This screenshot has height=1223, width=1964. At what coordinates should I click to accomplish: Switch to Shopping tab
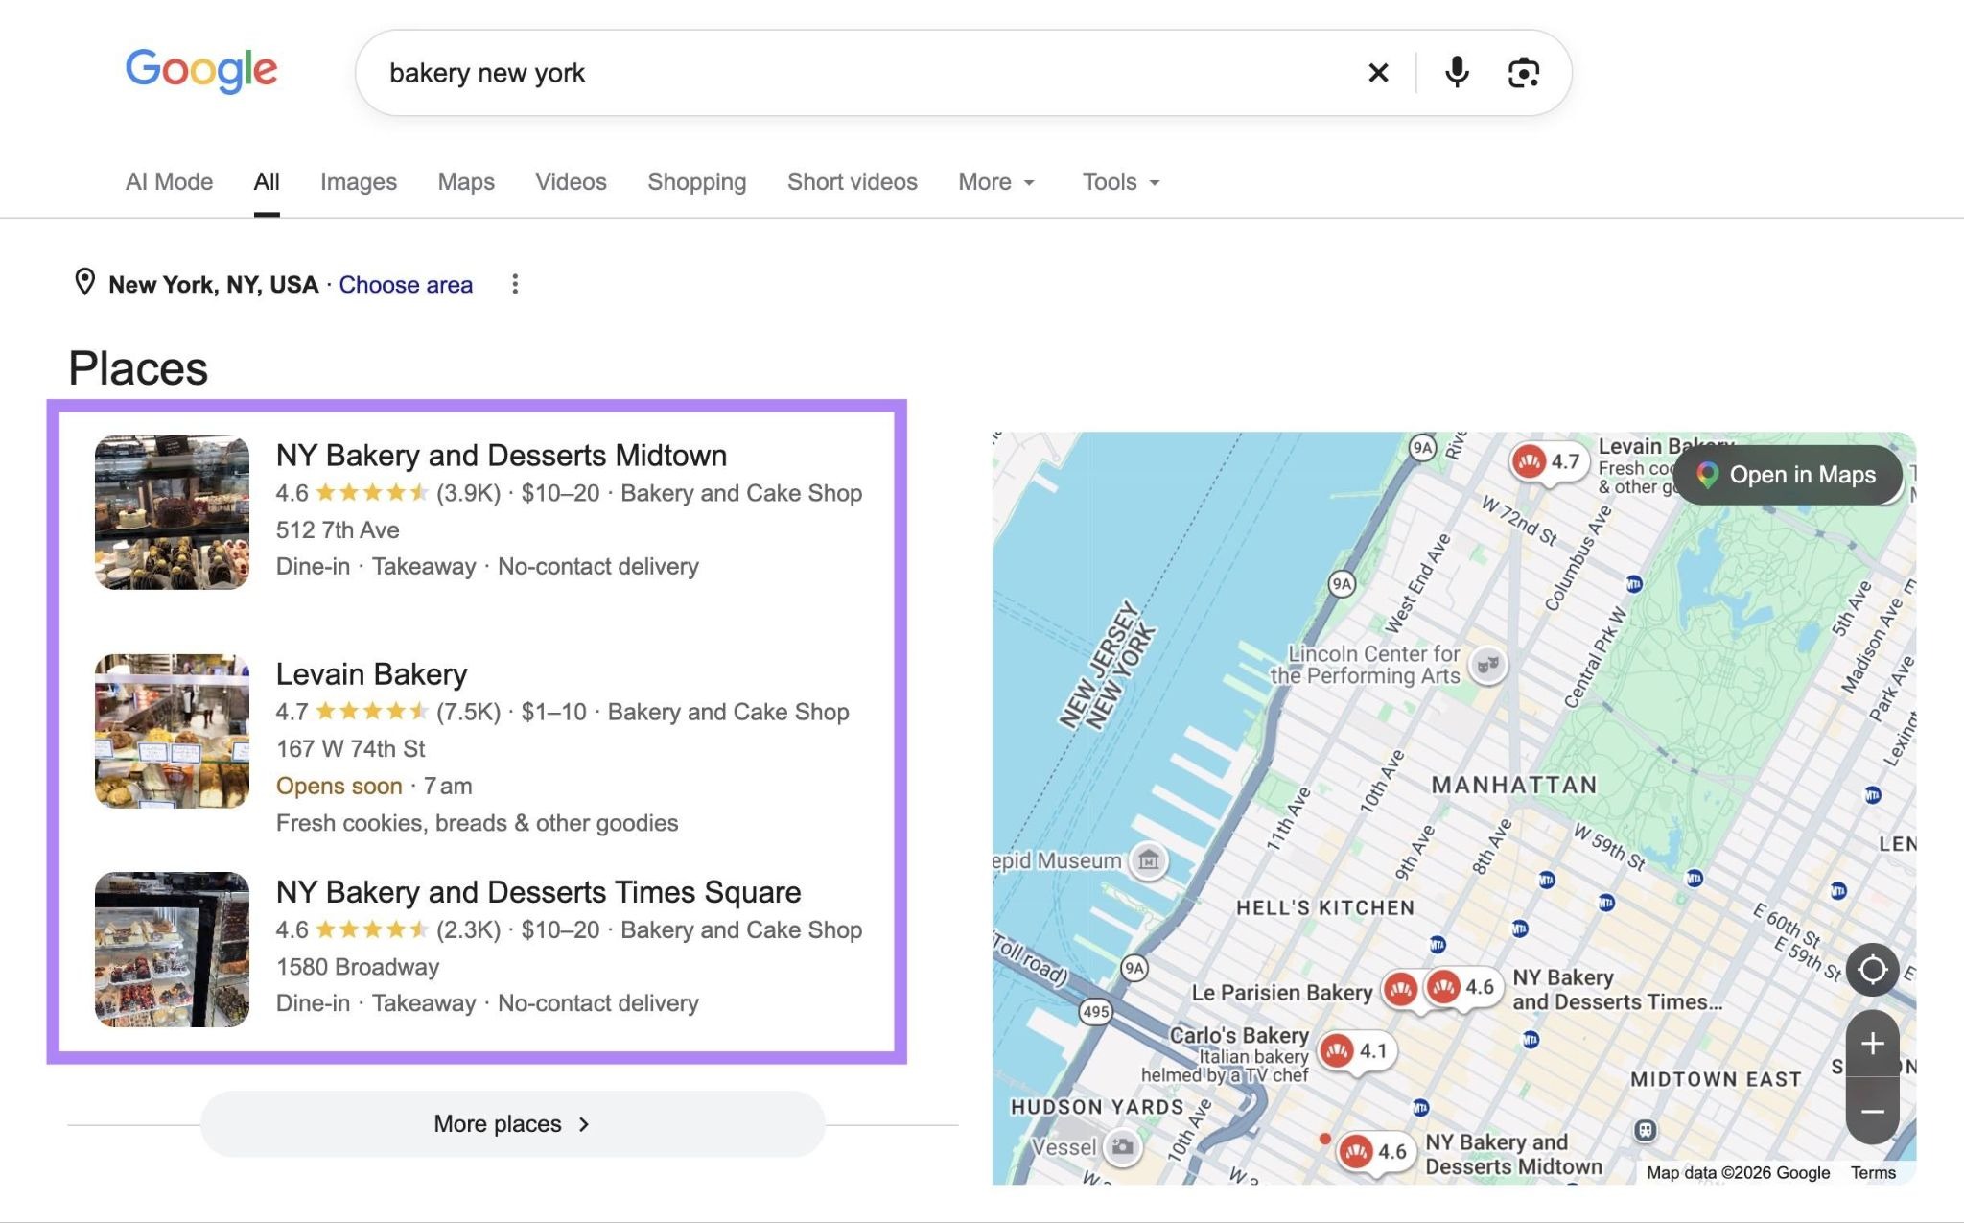(x=696, y=182)
